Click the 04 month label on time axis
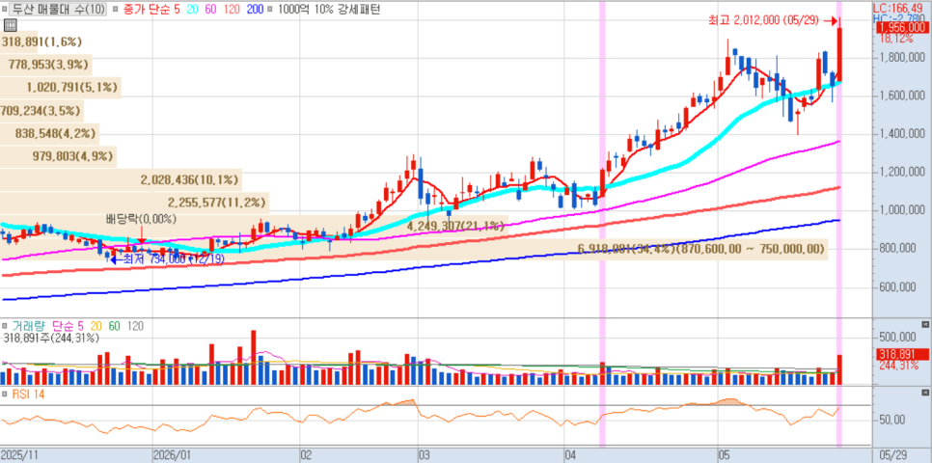Image resolution: width=932 pixels, height=463 pixels. click(570, 454)
